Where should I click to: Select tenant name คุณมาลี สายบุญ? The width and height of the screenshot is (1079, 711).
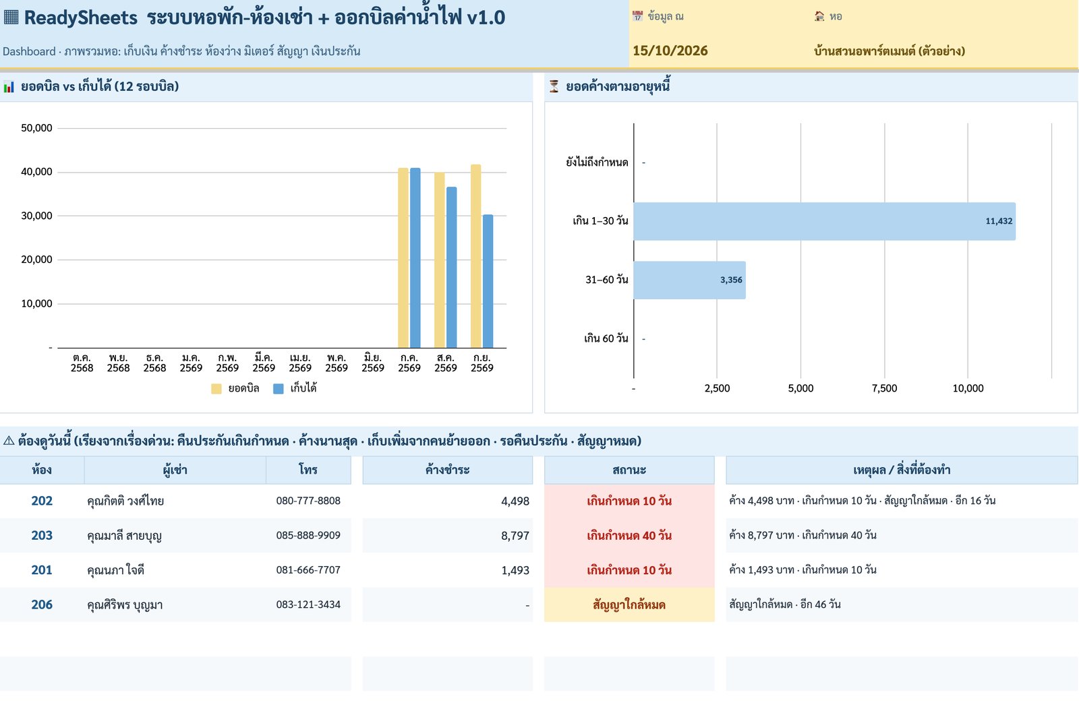pyautogui.click(x=124, y=536)
